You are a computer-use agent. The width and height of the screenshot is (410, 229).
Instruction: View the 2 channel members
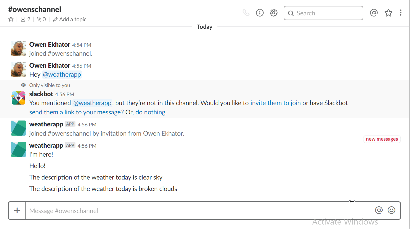pos(25,19)
